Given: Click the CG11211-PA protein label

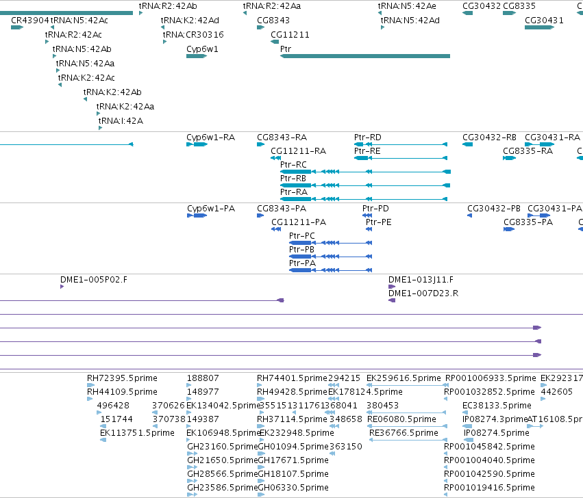Looking at the screenshot, I should pyautogui.click(x=299, y=222).
